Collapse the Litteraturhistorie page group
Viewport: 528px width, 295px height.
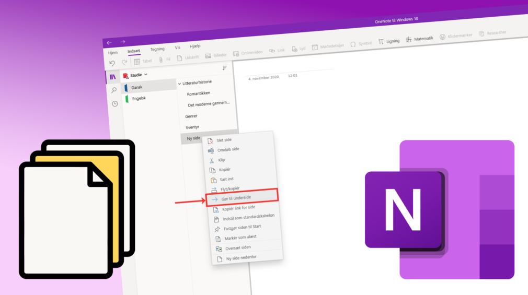tap(179, 84)
